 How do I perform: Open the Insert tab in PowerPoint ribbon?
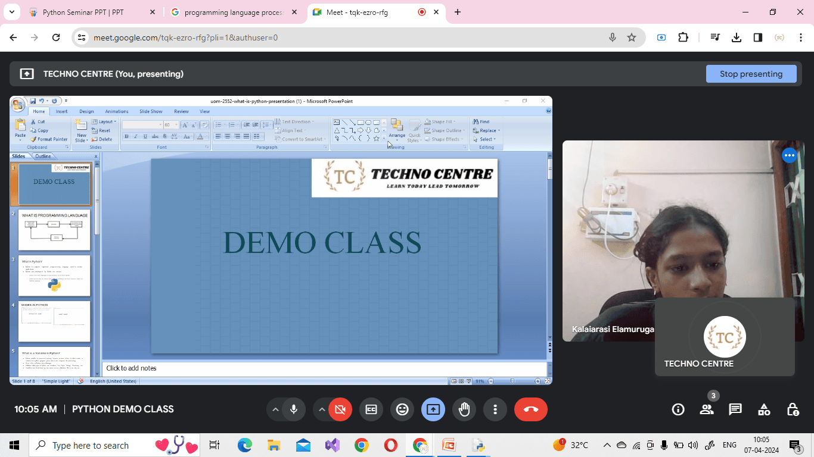[x=62, y=111]
